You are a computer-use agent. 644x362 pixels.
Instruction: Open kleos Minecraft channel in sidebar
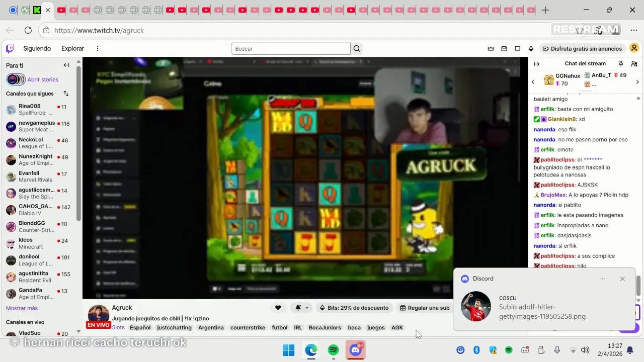click(38, 243)
